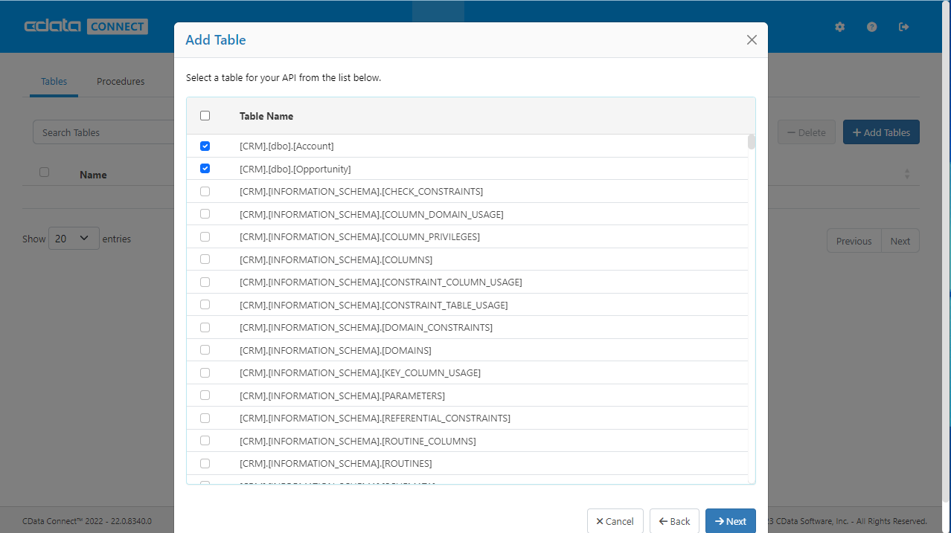Open the Show entries count dropdown

74,239
